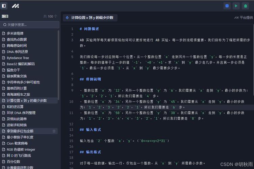Click the small icon on 拿到最多红包金额 row

pos(54,131)
